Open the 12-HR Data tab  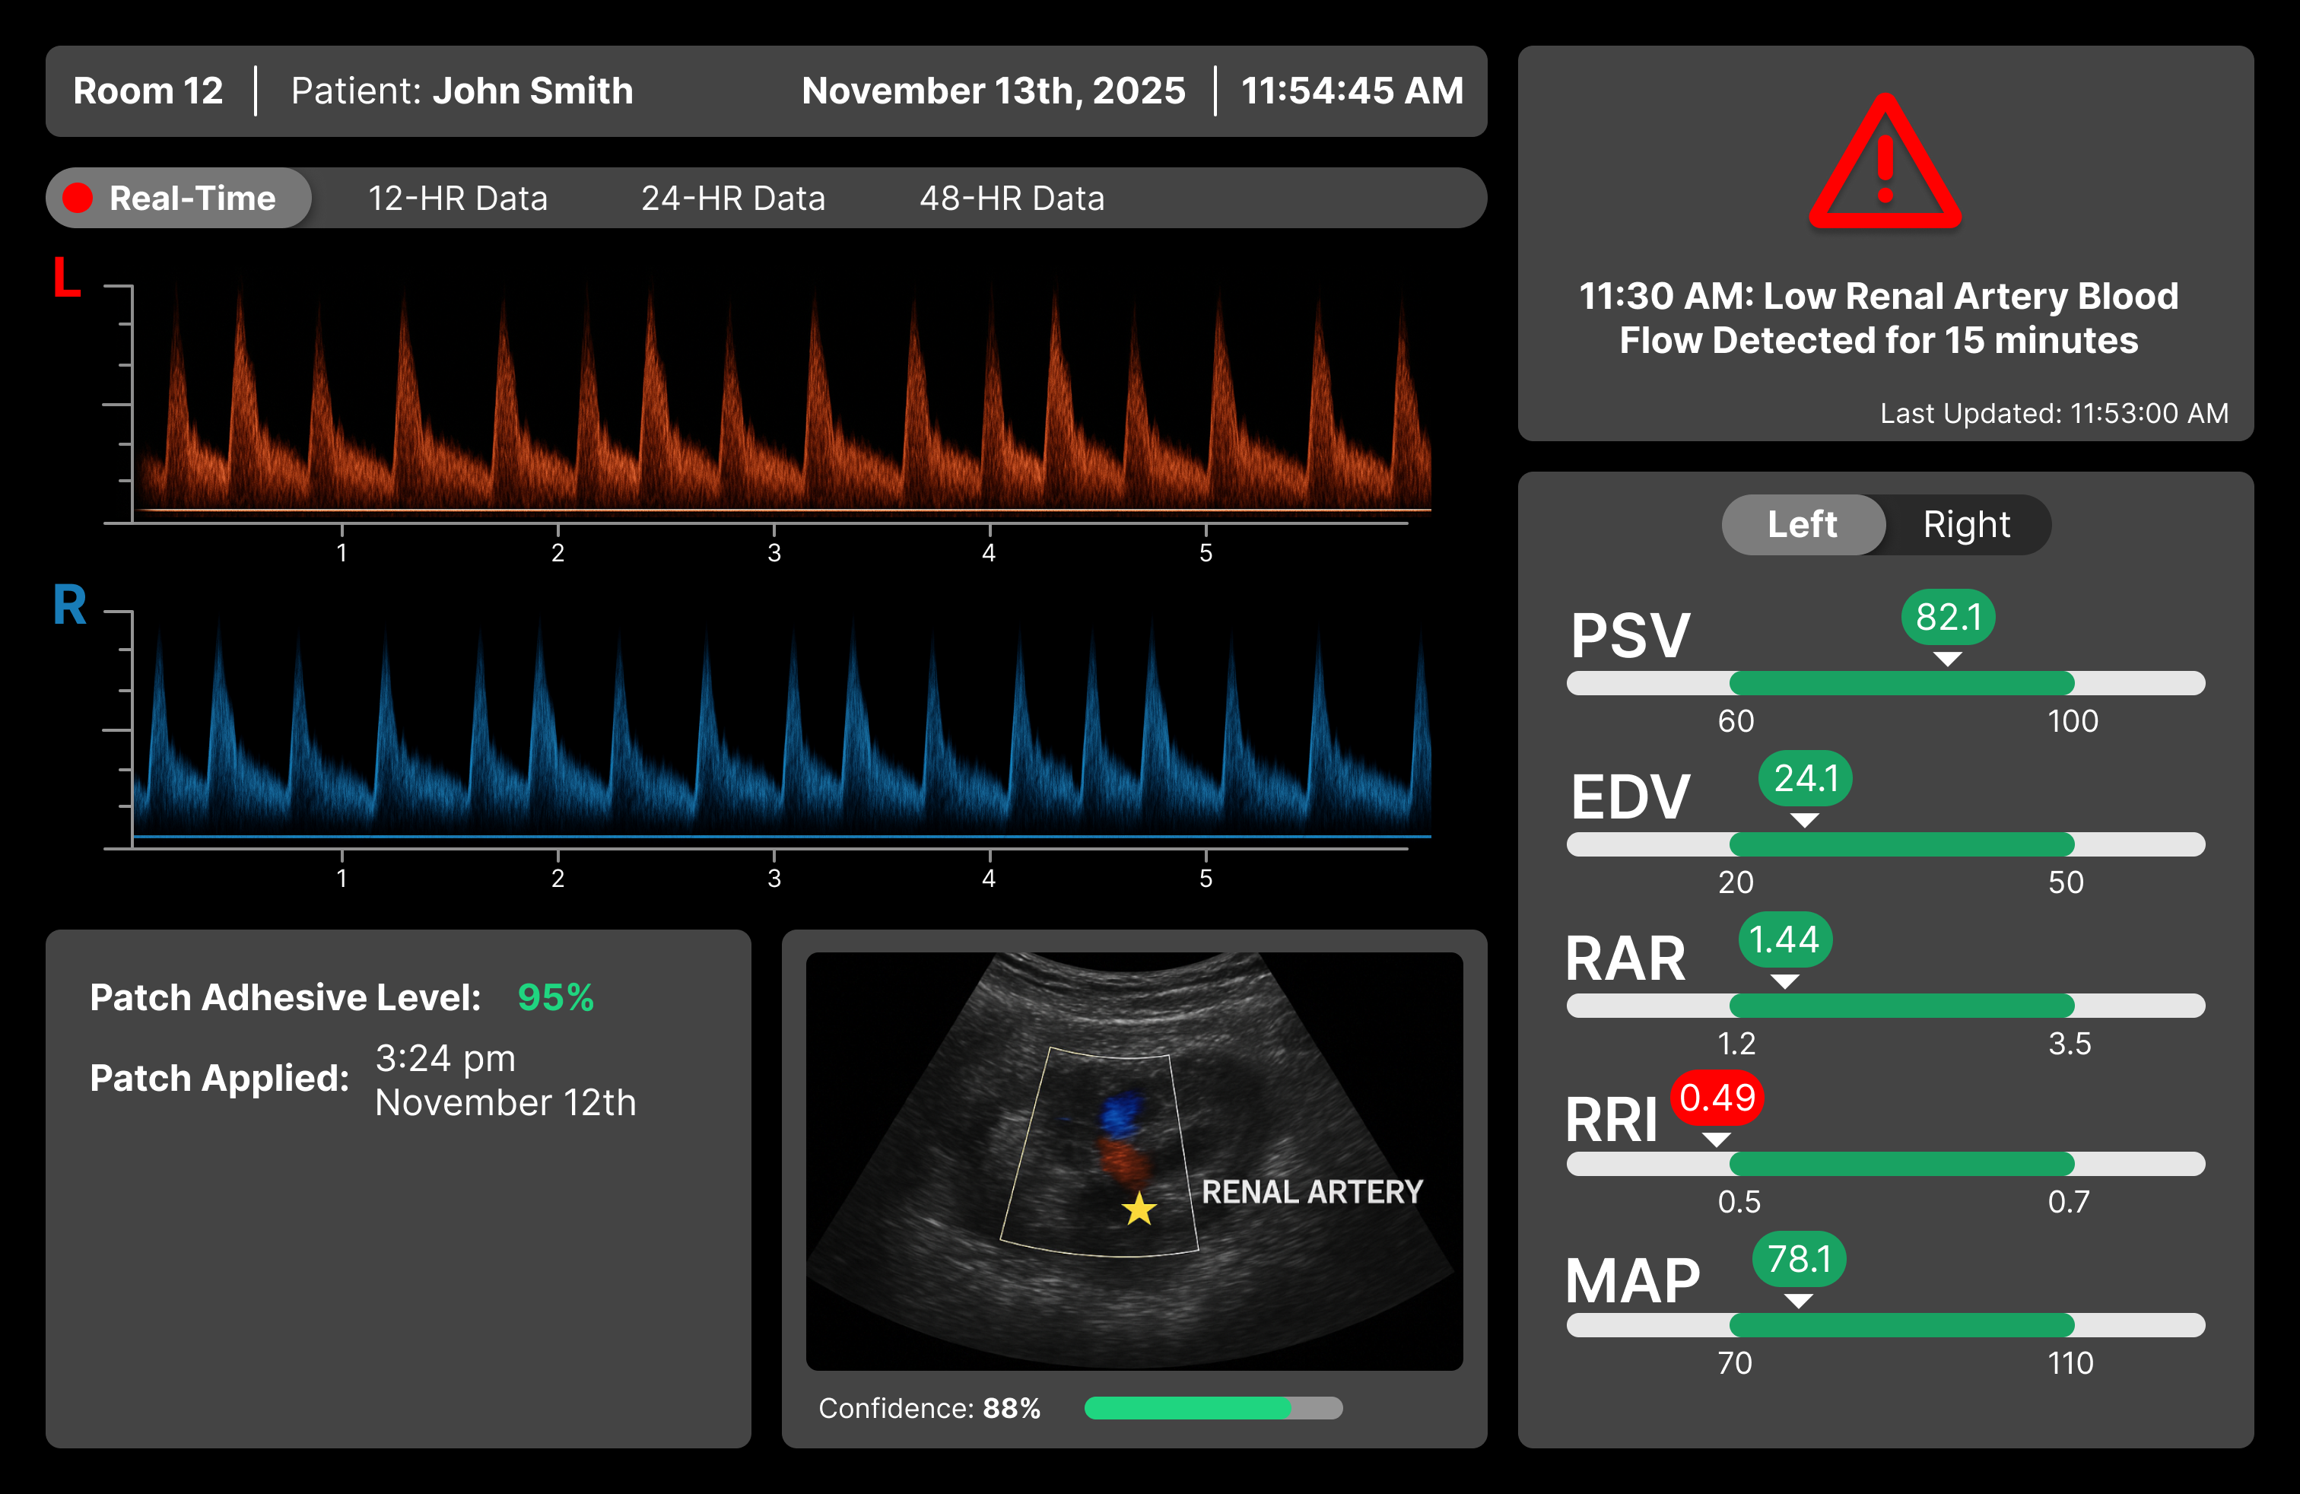457,198
